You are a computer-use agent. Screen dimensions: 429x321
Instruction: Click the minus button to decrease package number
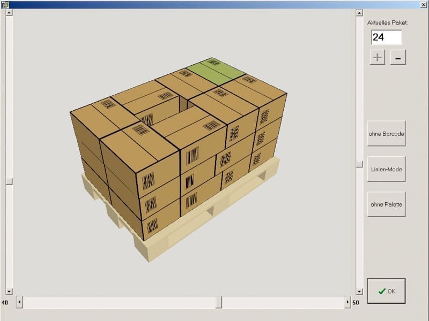pyautogui.click(x=398, y=57)
